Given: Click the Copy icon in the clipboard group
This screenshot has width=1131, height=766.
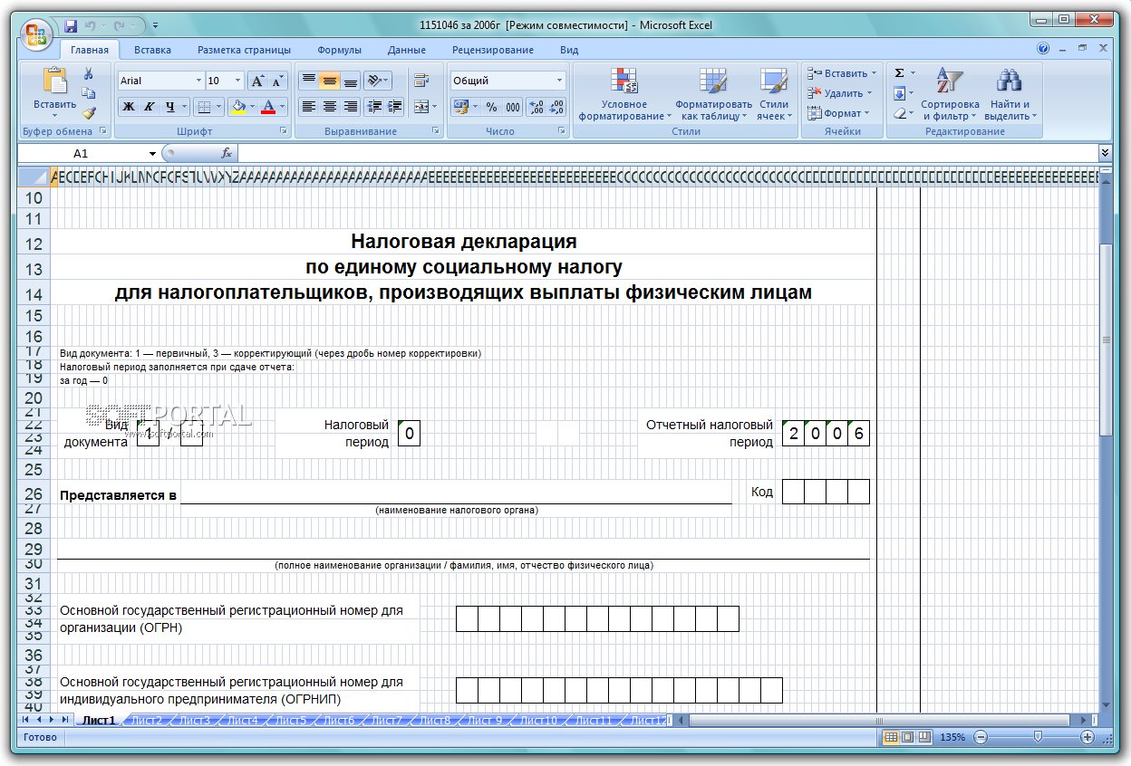Looking at the screenshot, I should 89,93.
